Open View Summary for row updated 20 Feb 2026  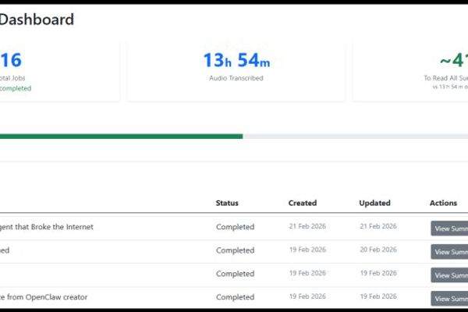[x=449, y=252]
